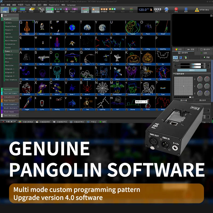Toggle the 锁定XY lock button
The width and height of the screenshot is (213, 213).
pyautogui.click(x=192, y=70)
